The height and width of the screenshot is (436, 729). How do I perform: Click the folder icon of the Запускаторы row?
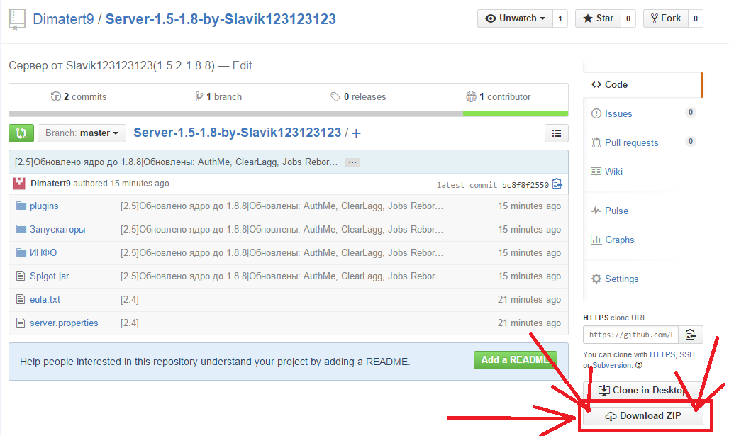point(21,229)
